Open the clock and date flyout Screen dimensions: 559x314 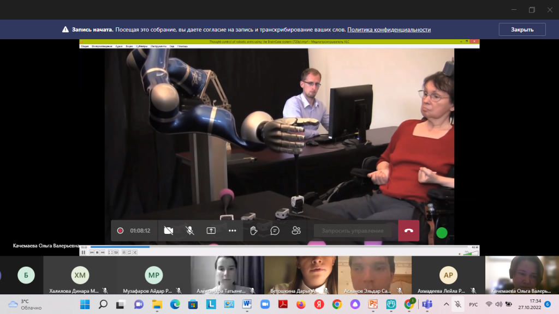(x=530, y=304)
